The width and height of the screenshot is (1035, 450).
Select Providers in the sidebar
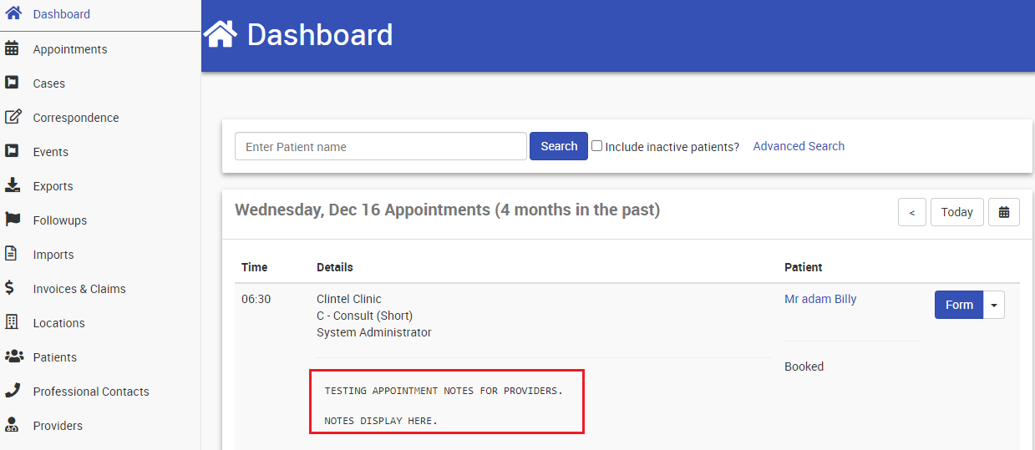coord(58,426)
